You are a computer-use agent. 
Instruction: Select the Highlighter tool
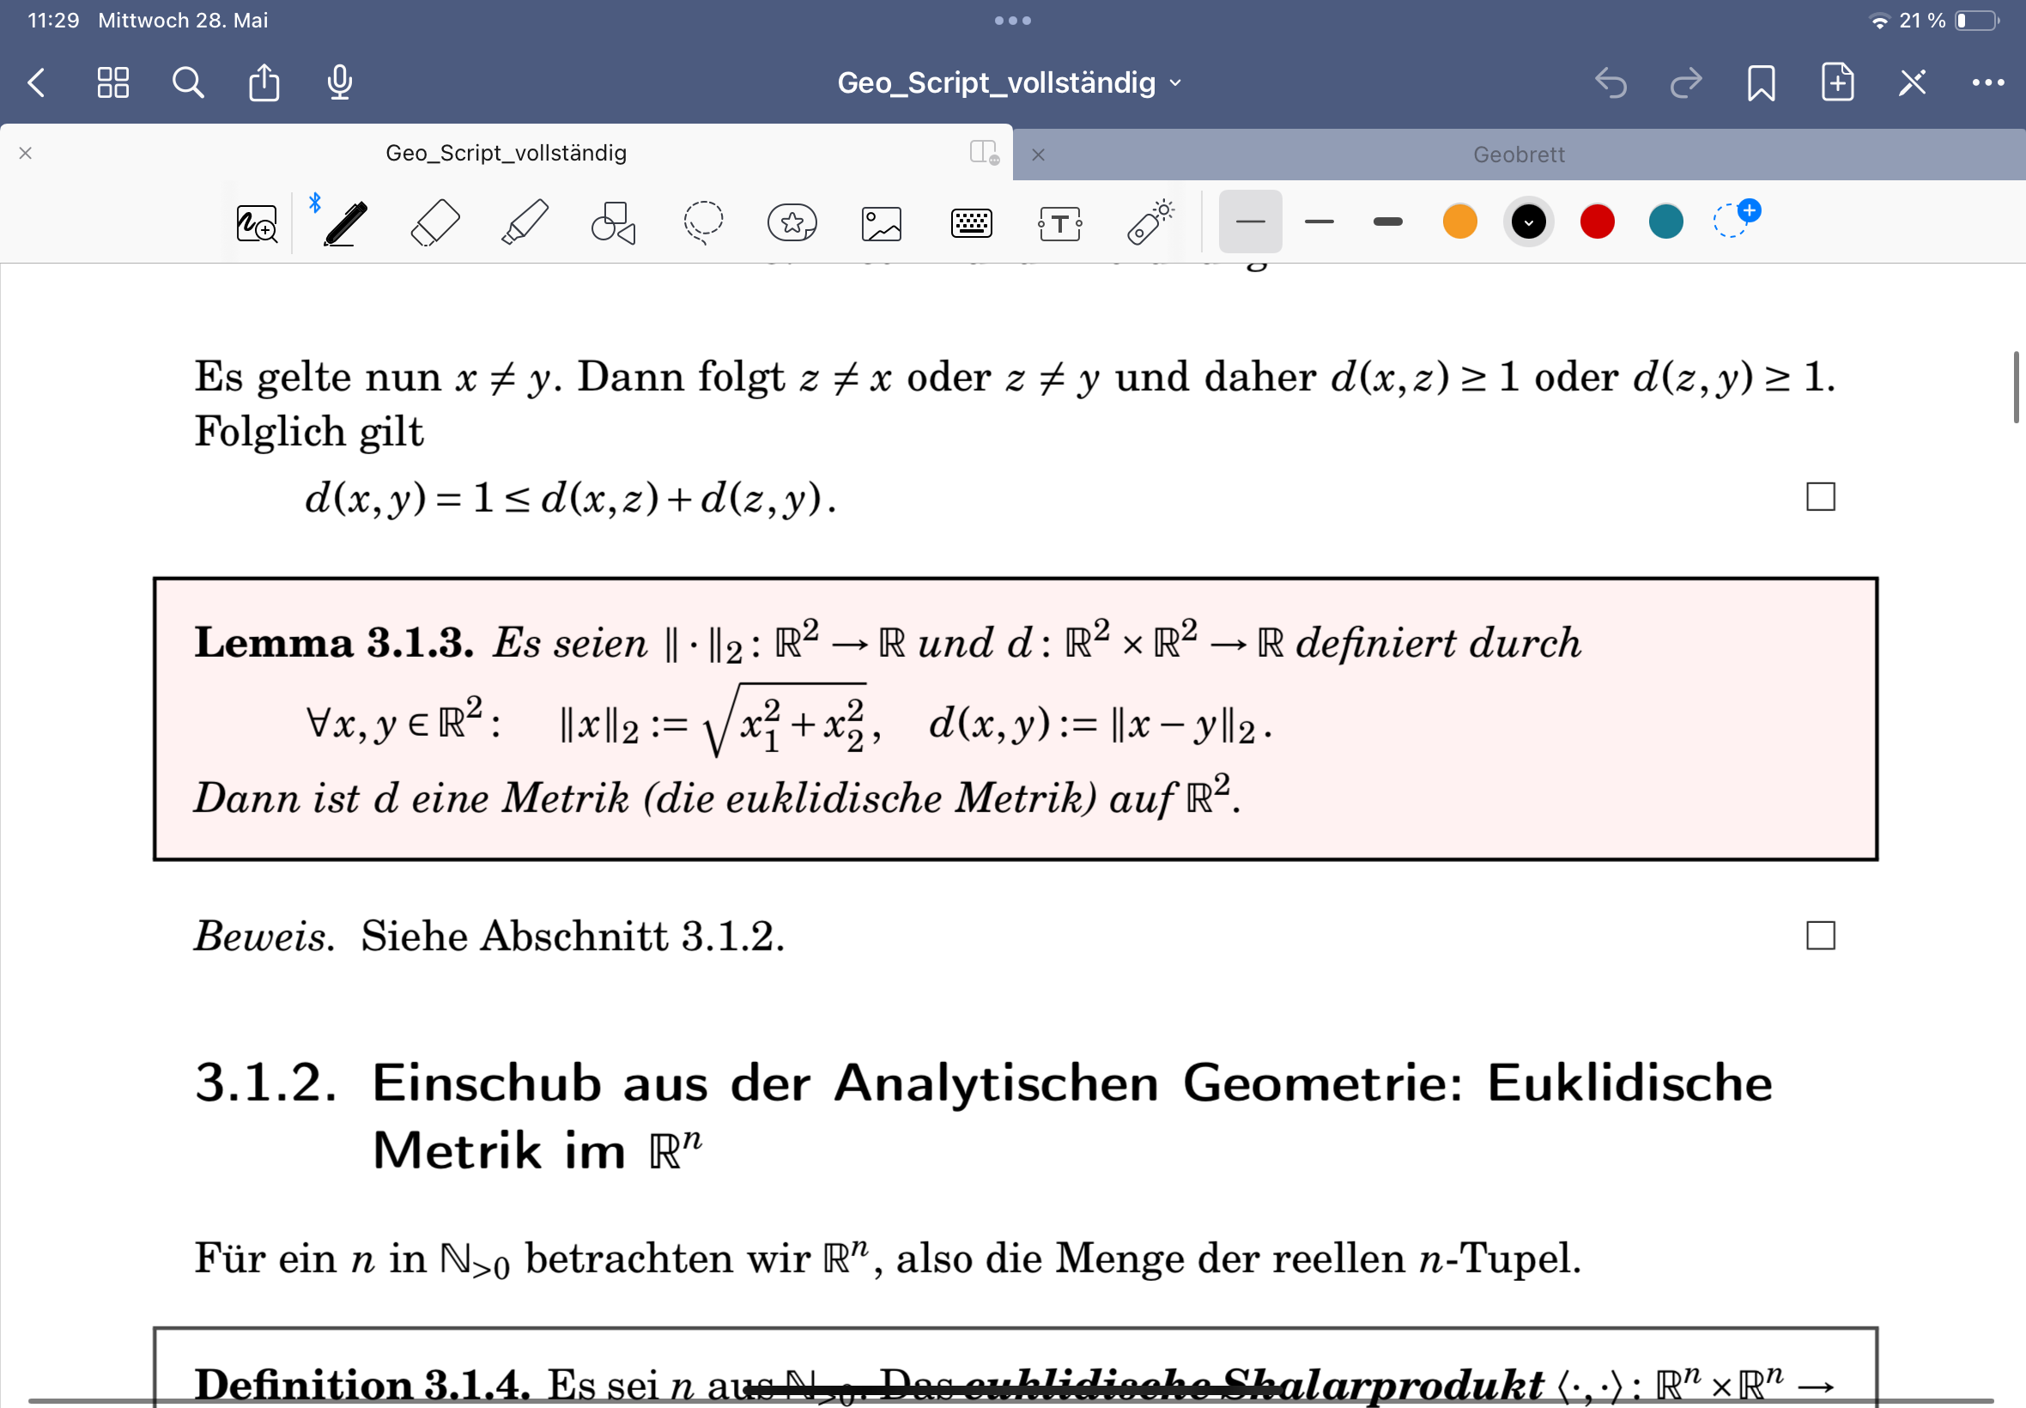[525, 222]
